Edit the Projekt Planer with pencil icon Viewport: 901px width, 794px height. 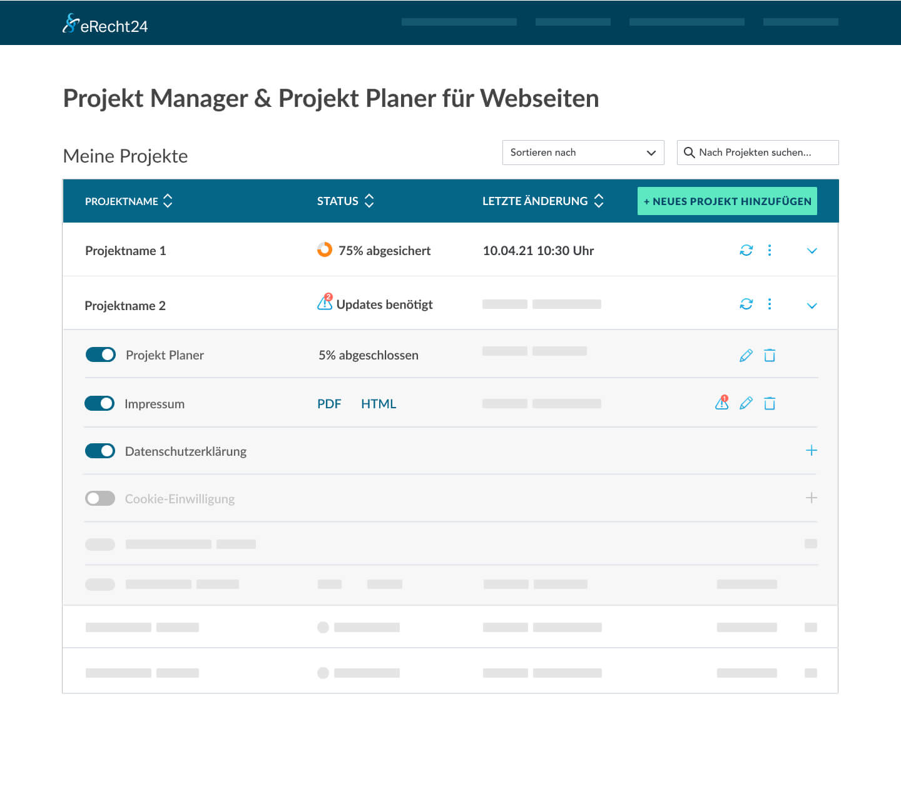pos(746,355)
